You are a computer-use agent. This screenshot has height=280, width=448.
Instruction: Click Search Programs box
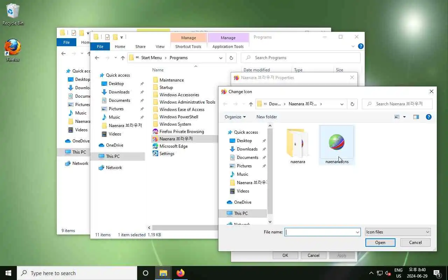(301, 58)
